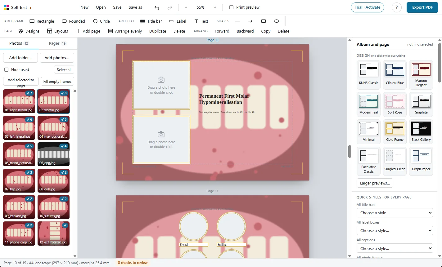Select the rectangle shape tool
Viewport: 442px width, 267px height.
tap(264, 21)
